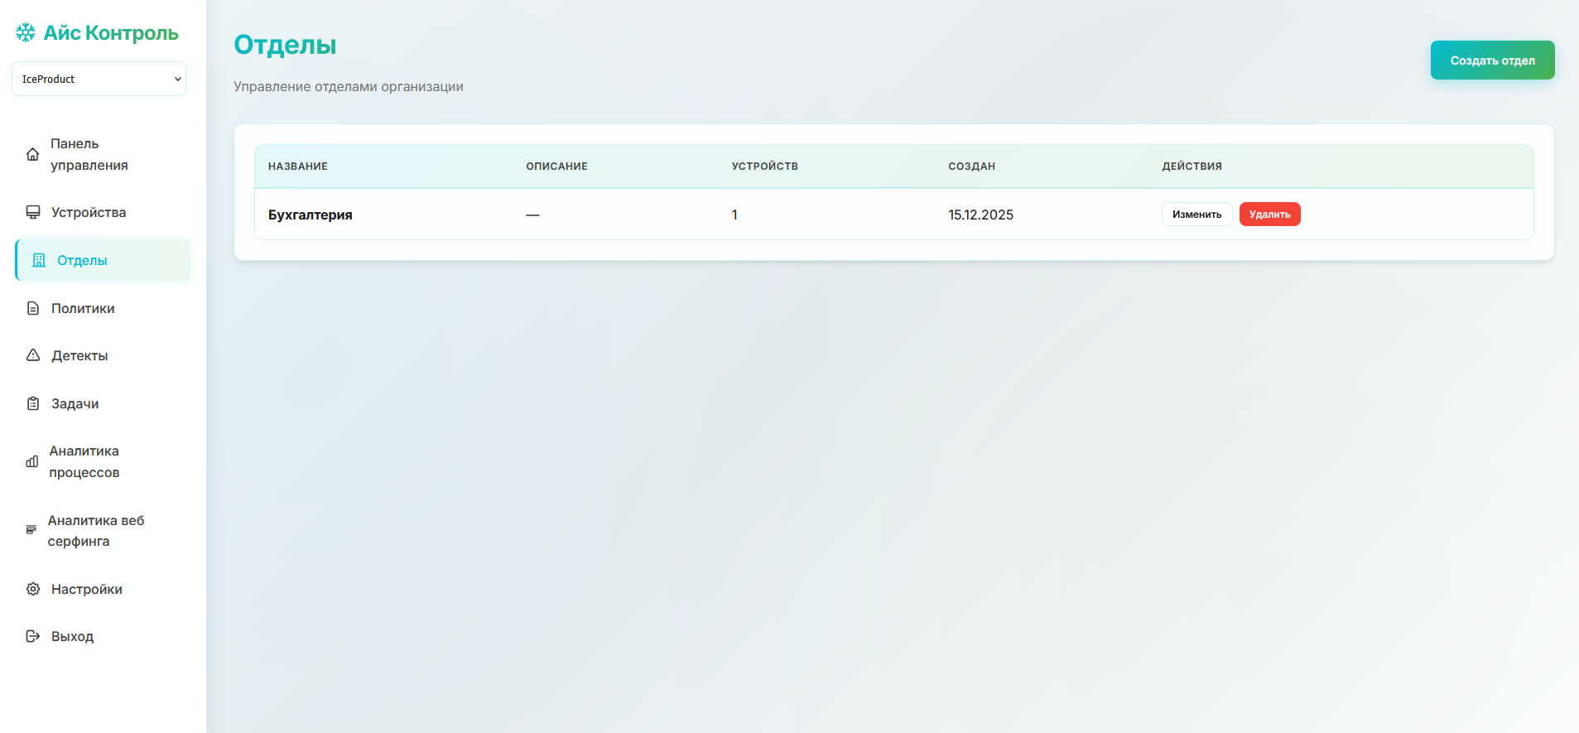Click the warning triangle icon for Детекты

click(x=33, y=355)
